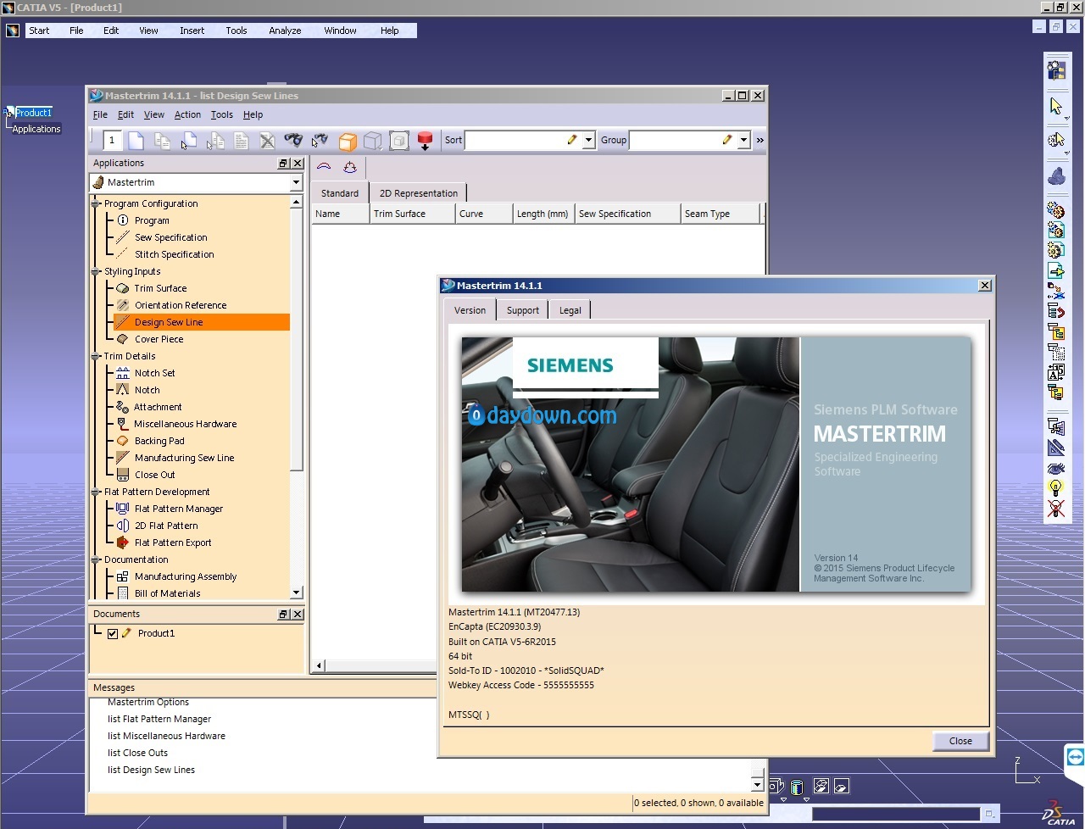Click the green arrow document icon

(1055, 271)
